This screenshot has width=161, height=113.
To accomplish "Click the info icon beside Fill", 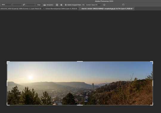I will [104, 5].
